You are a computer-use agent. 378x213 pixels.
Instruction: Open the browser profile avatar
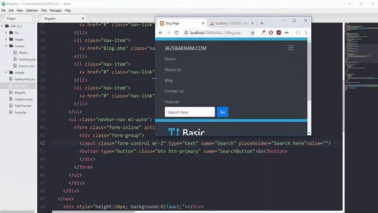tap(298, 33)
